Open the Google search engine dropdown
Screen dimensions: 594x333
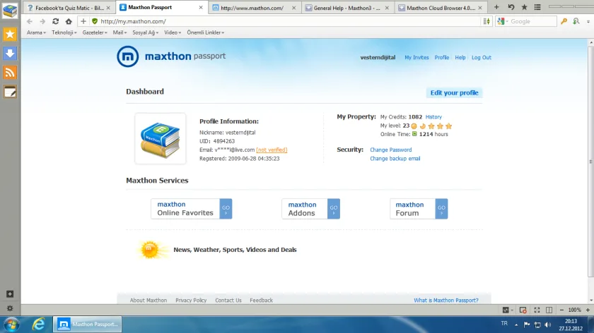(x=503, y=22)
